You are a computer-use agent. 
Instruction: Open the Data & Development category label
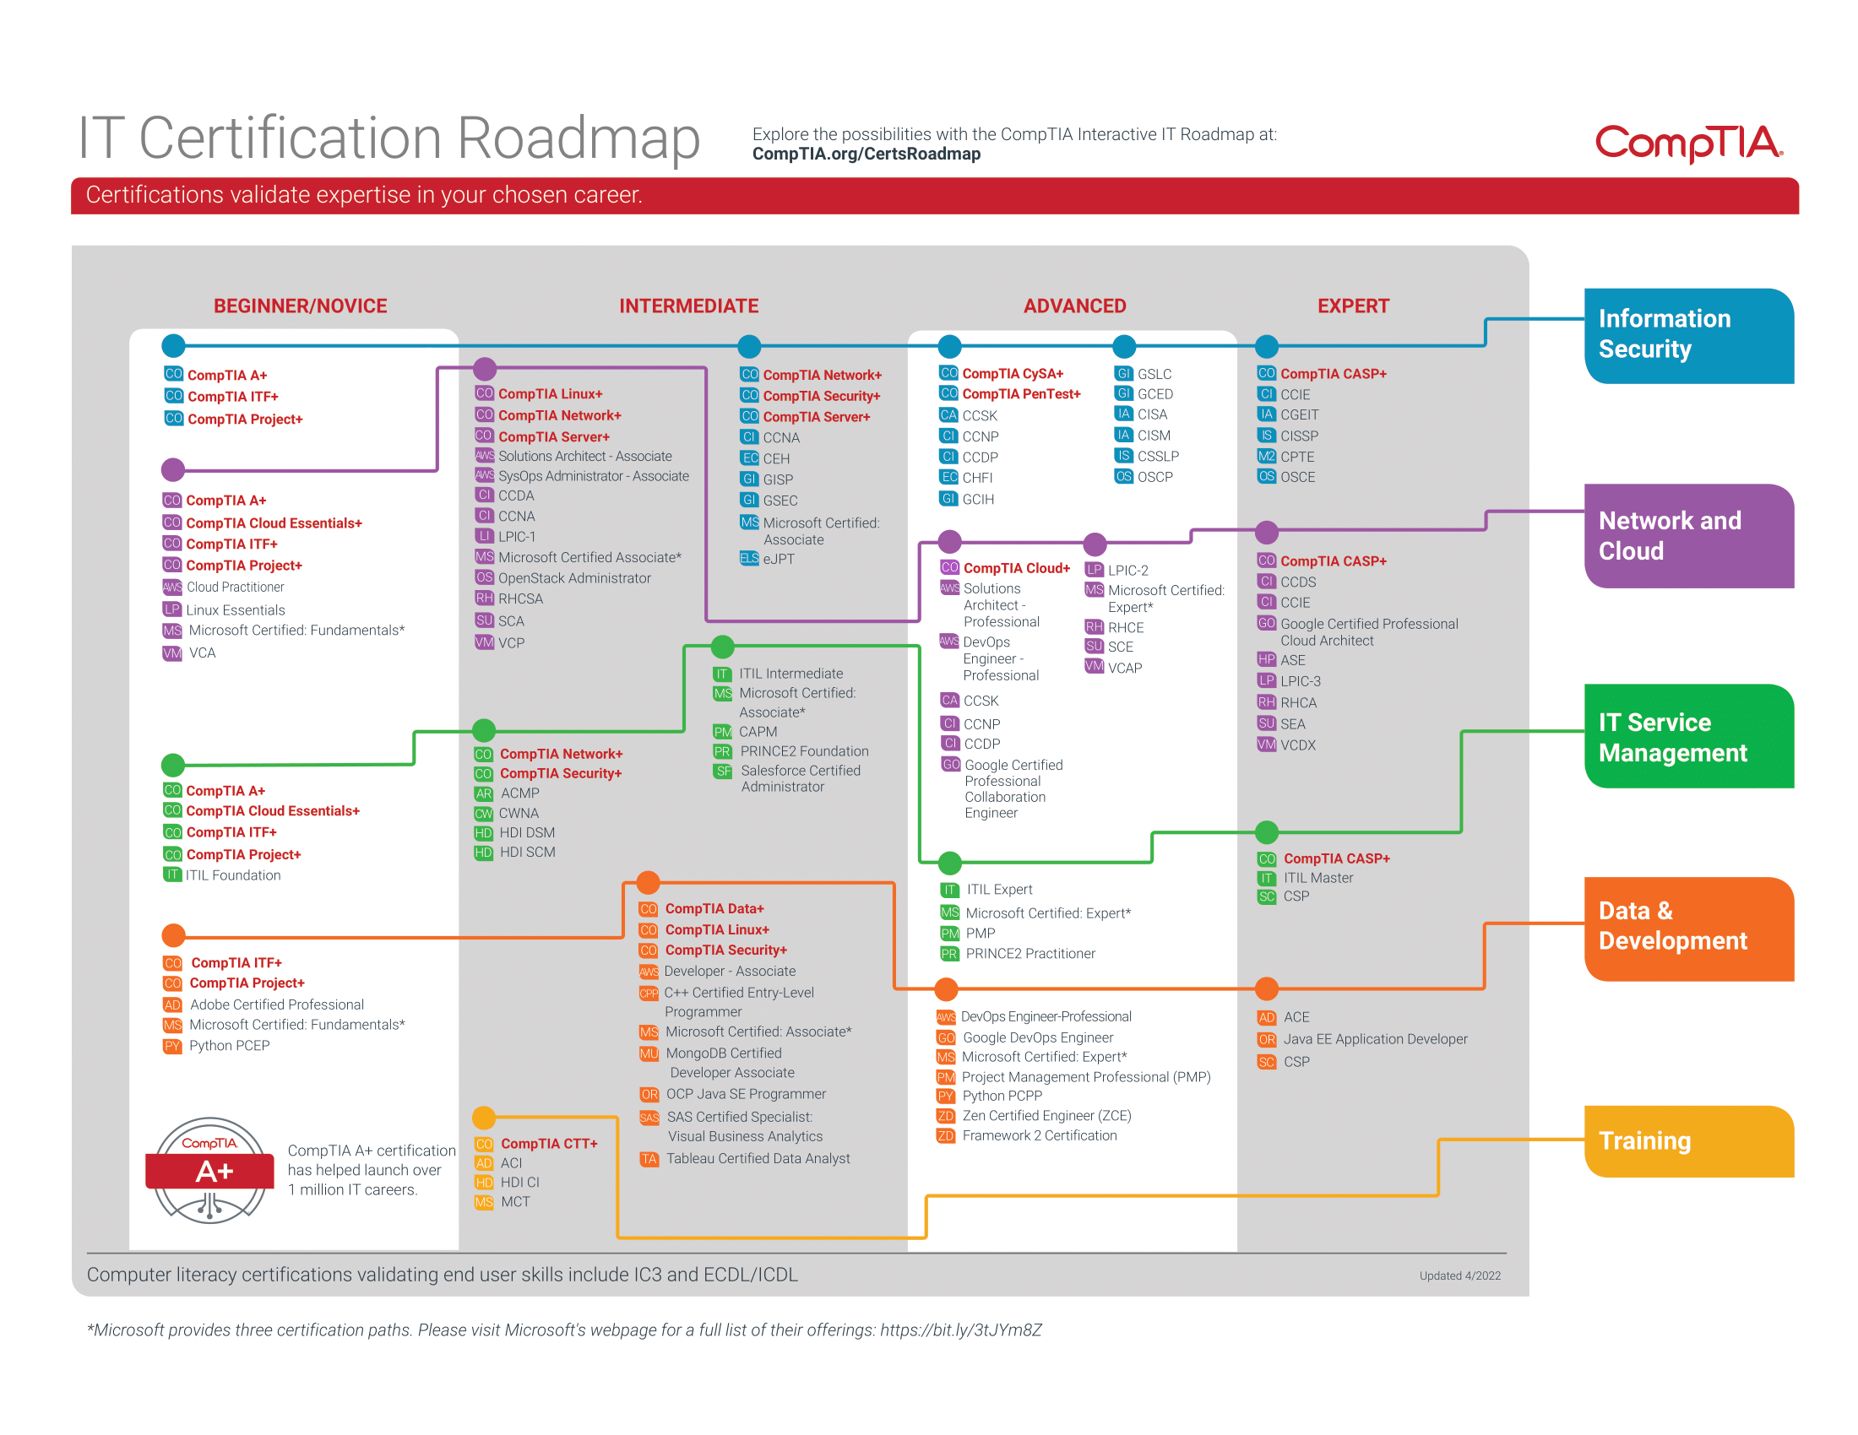pos(1689,929)
